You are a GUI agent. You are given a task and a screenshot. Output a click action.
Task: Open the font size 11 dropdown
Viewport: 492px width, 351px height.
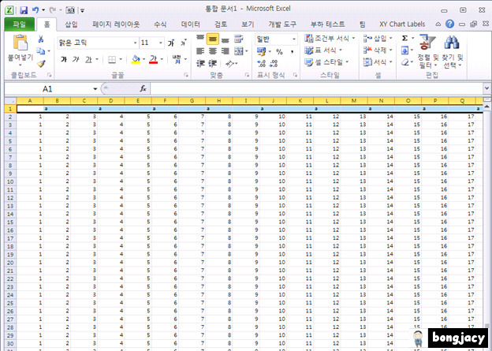[x=161, y=43]
